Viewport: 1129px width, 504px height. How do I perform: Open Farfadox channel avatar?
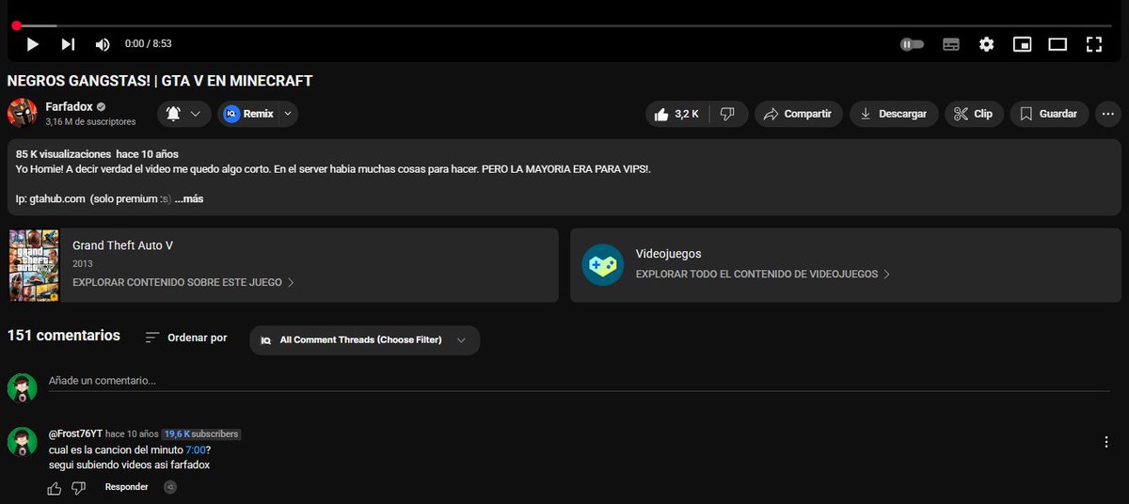23,113
